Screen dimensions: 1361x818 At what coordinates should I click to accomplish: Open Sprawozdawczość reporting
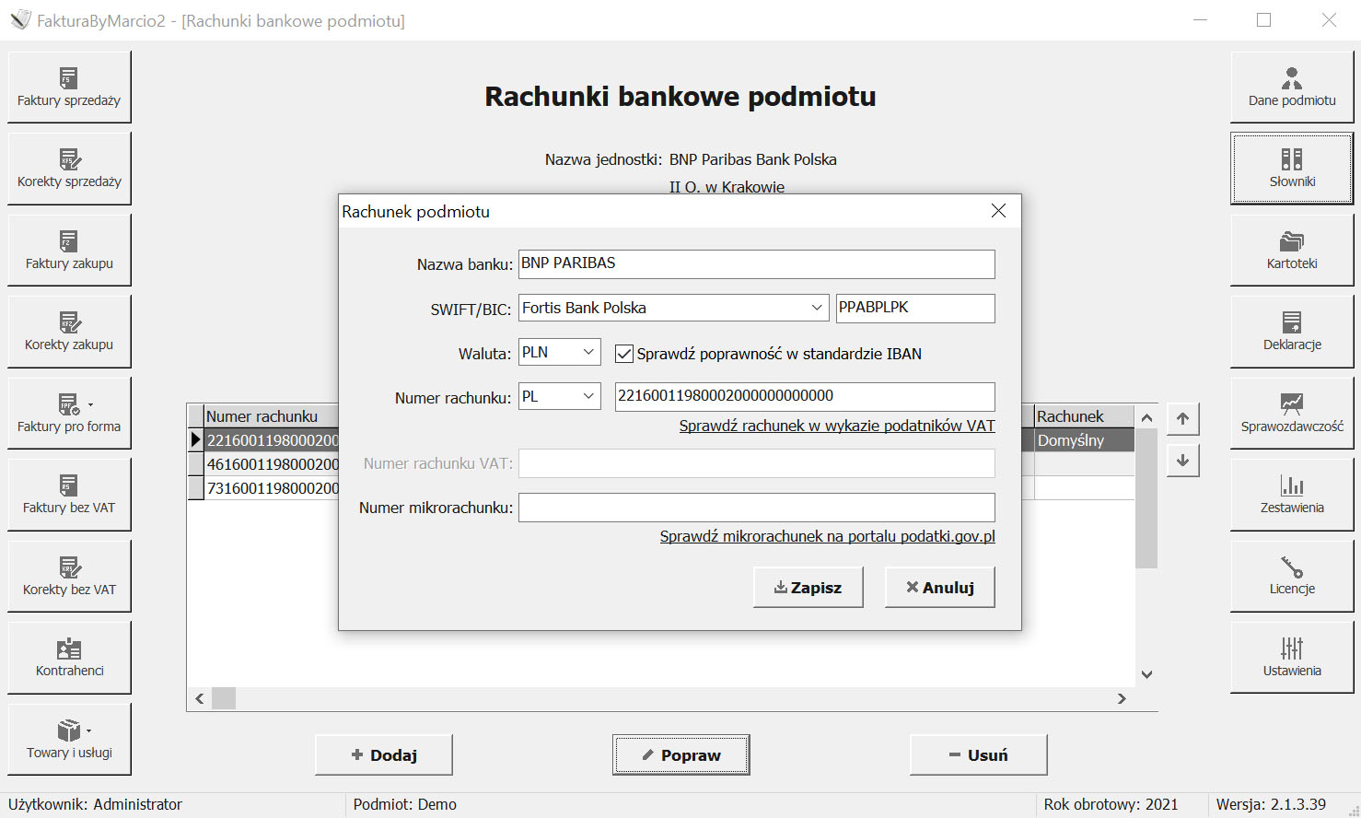pos(1292,413)
